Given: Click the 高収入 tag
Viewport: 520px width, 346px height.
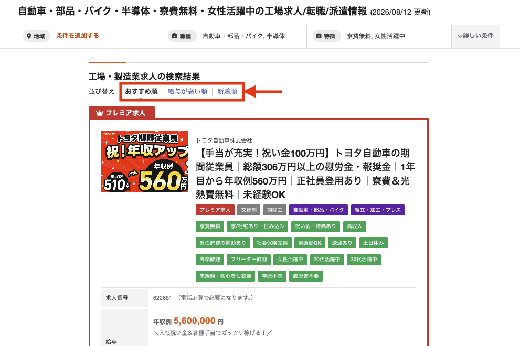Looking at the screenshot, I should [x=354, y=226].
